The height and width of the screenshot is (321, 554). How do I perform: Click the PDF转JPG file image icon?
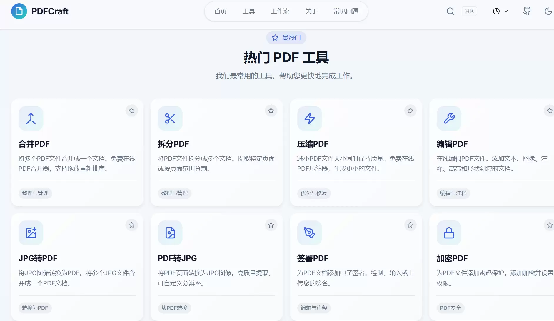[x=170, y=233]
